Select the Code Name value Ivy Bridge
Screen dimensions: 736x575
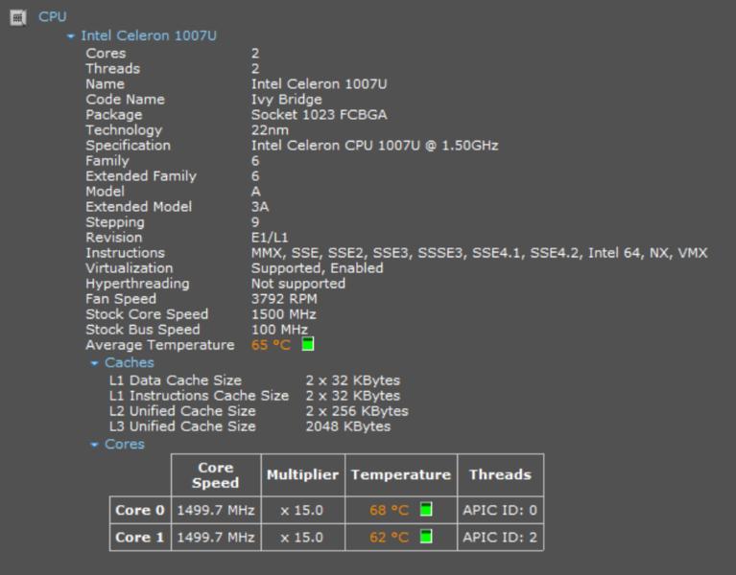pyautogui.click(x=286, y=100)
